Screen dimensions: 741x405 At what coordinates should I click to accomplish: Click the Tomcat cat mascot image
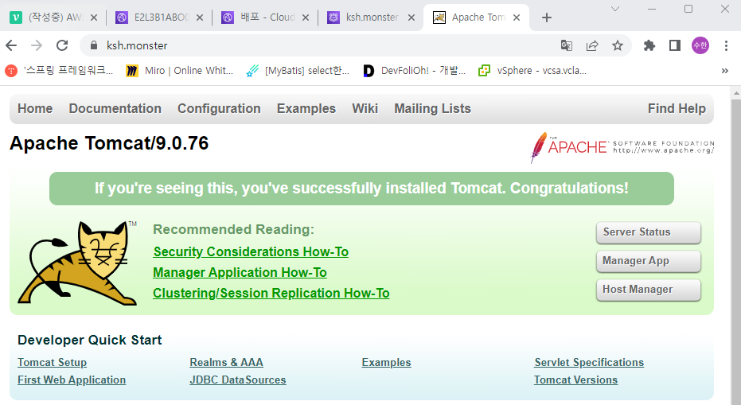78,263
